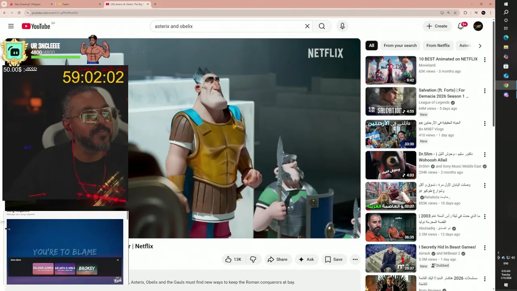Open the tab search dropdown arrow
The image size is (517, 291).
click(4, 4)
